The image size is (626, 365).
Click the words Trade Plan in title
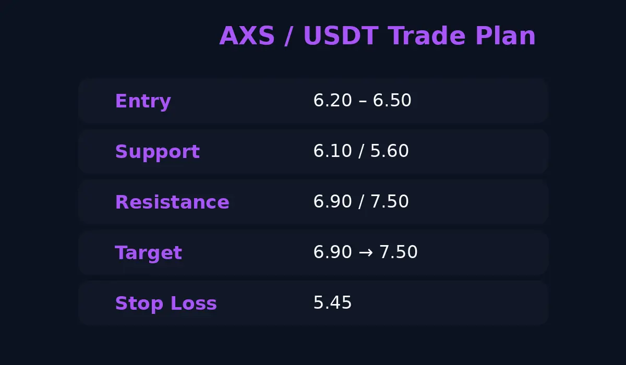point(462,36)
